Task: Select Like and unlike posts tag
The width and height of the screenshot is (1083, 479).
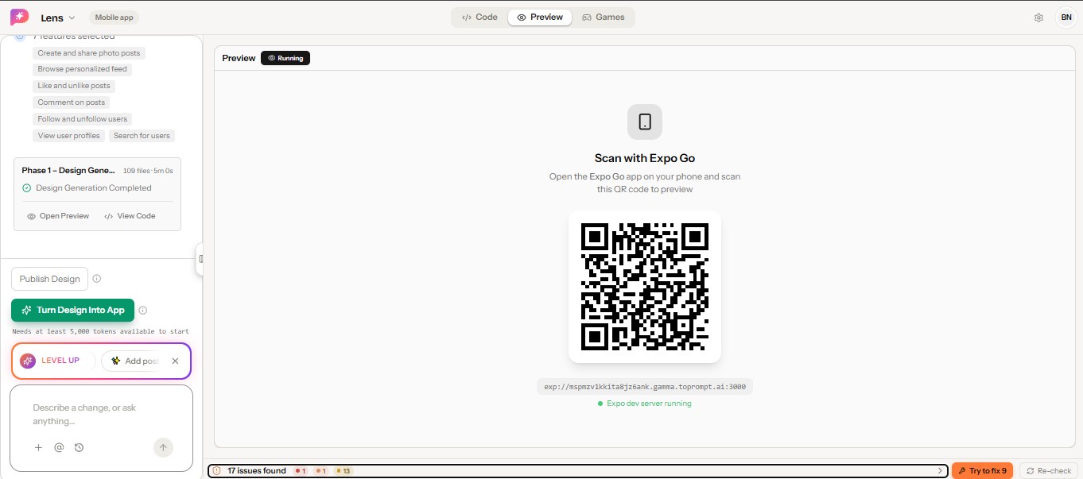Action: (x=74, y=86)
